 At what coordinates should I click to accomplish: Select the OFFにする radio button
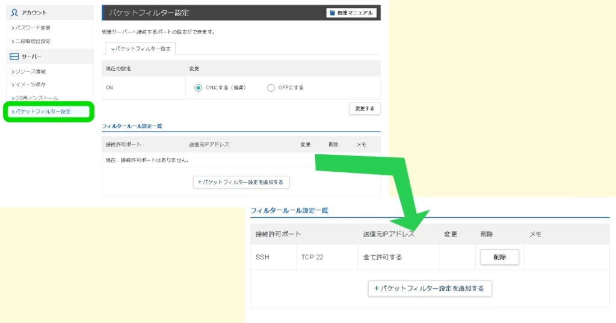point(271,88)
